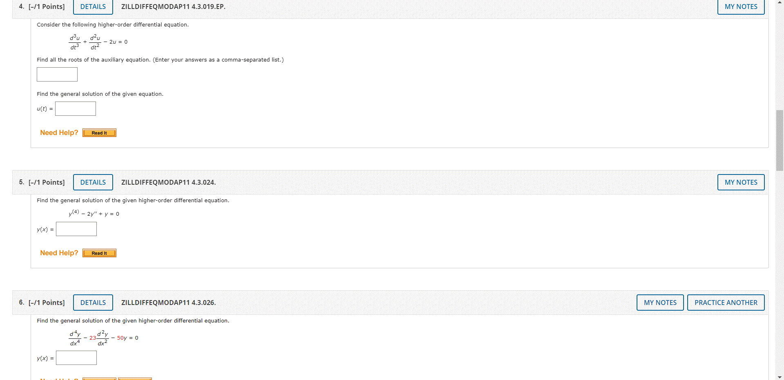Viewport: 784px width, 380px height.
Task: Click the u(t) general solution input box
Action: pos(76,109)
